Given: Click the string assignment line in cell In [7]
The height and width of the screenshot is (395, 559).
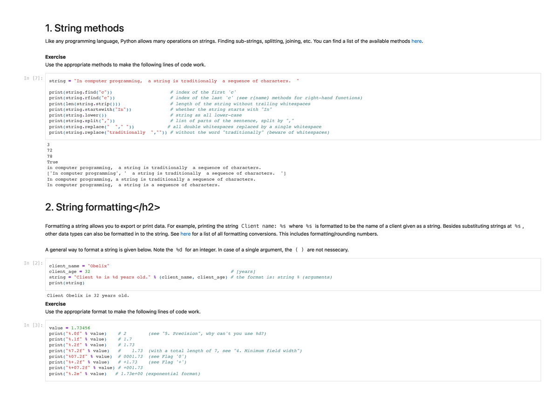Looking at the screenshot, I should [x=172, y=81].
